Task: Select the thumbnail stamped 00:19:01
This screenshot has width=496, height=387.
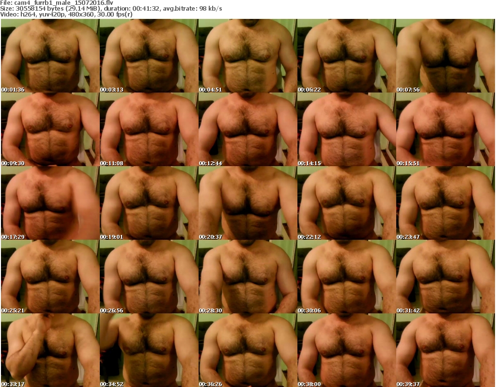Action: [149, 203]
